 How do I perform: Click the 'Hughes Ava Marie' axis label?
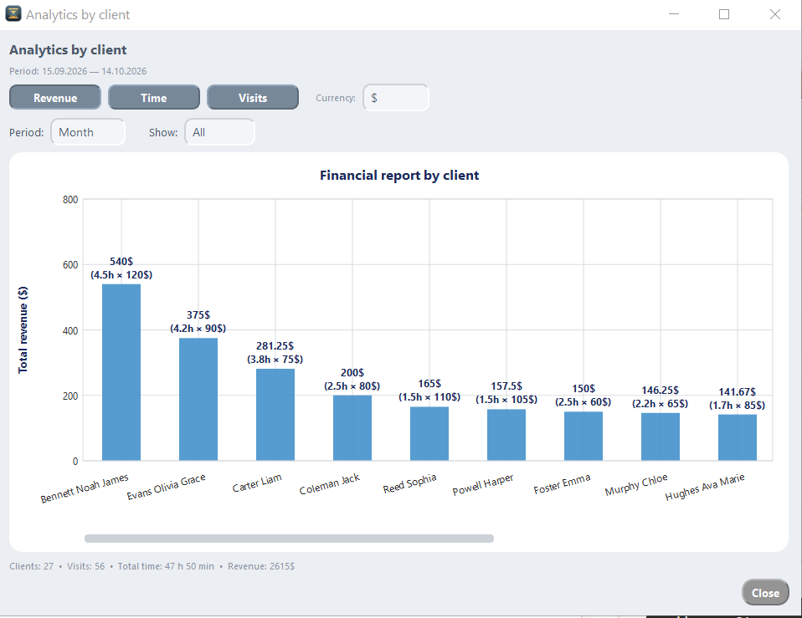pos(705,488)
